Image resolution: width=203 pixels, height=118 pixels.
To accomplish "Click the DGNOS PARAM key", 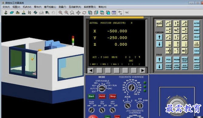I will (x=168, y=67).
